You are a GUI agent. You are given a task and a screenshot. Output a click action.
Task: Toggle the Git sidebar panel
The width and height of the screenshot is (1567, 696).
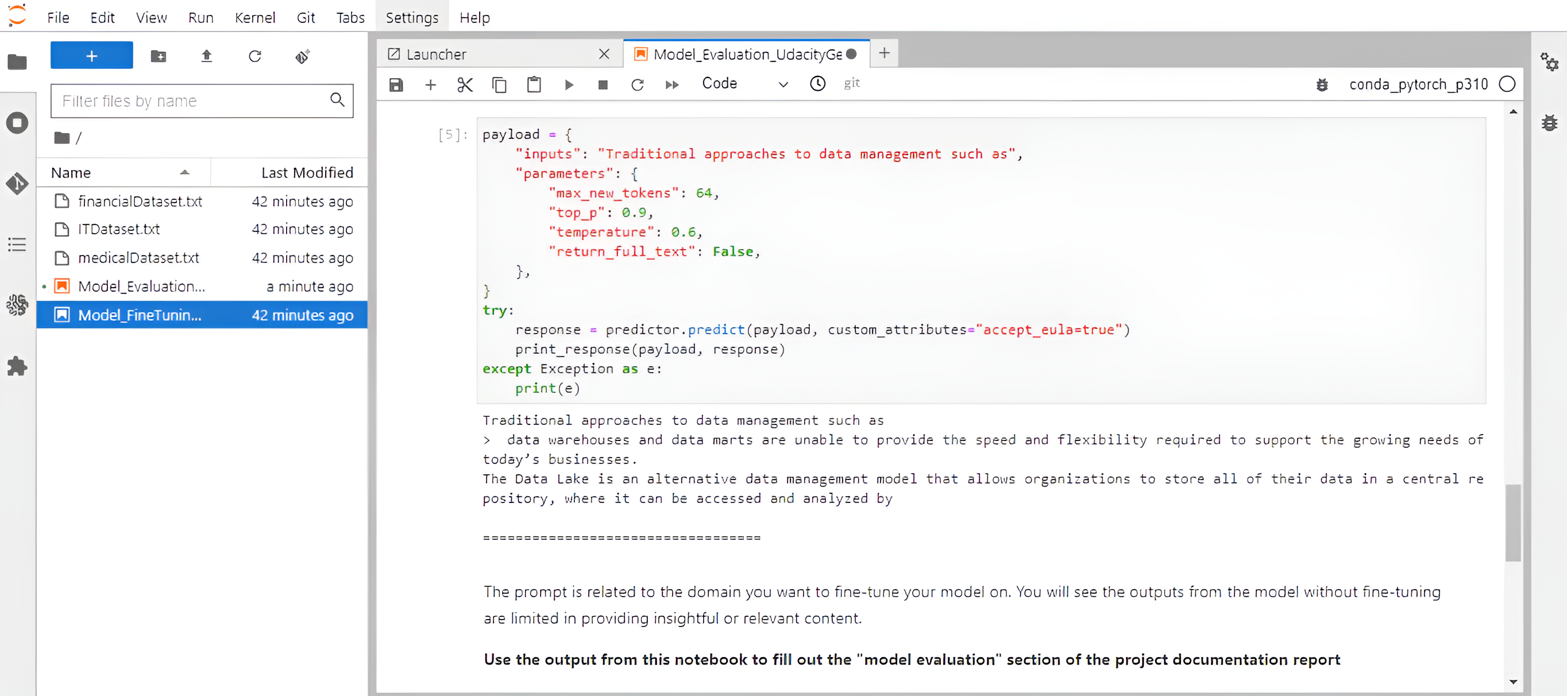tap(18, 184)
